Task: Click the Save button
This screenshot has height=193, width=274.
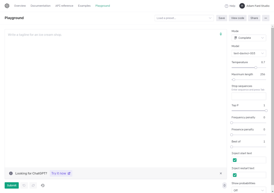Action: [222, 18]
